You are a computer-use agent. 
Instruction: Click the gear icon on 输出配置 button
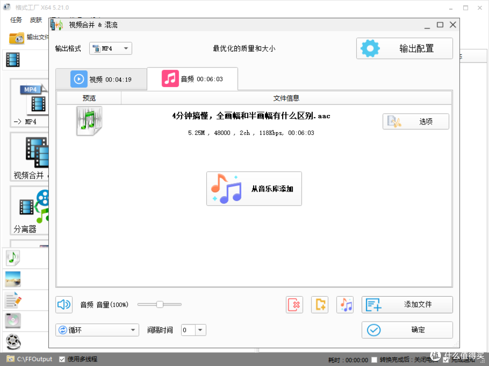pyautogui.click(x=370, y=48)
